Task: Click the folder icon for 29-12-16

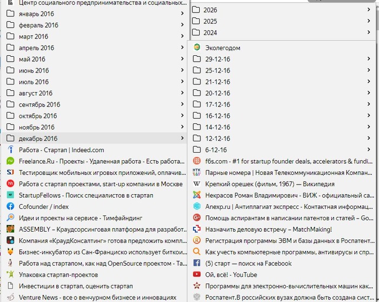Action: coord(197,59)
